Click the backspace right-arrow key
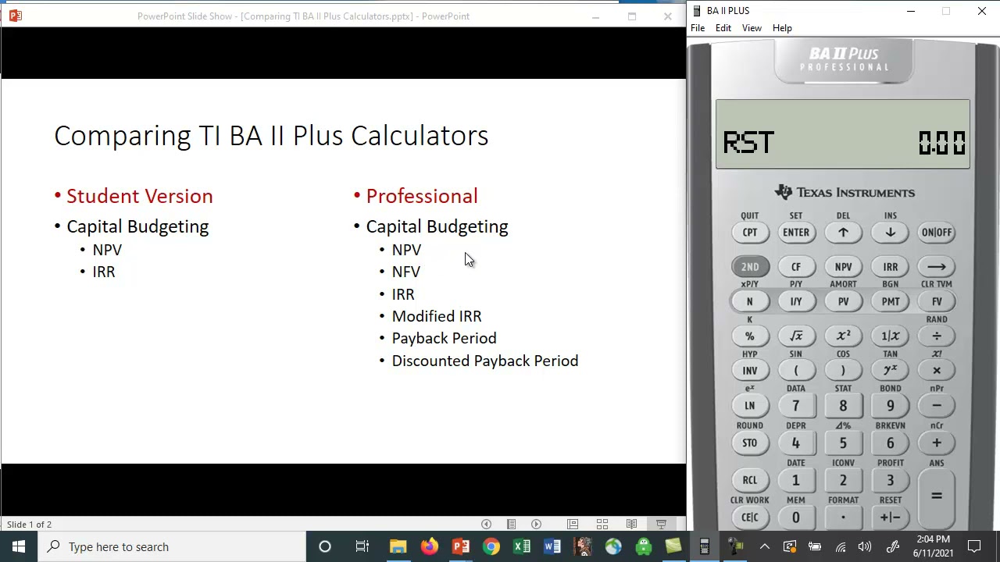The image size is (1000, 562). pyautogui.click(x=937, y=267)
